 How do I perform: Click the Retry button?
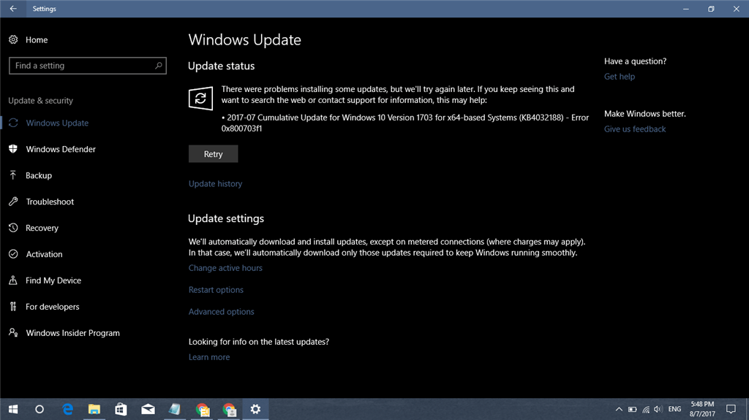(x=213, y=153)
